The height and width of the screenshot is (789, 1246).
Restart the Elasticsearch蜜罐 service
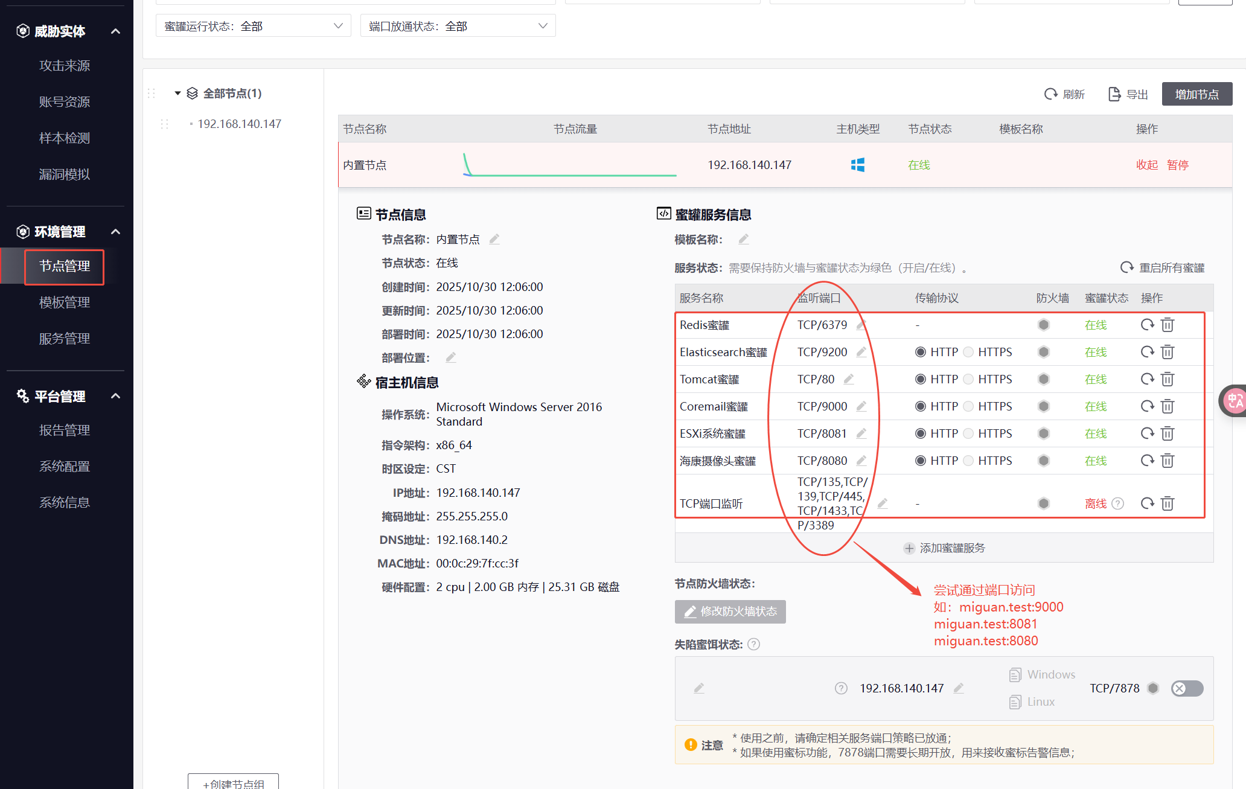(x=1147, y=352)
